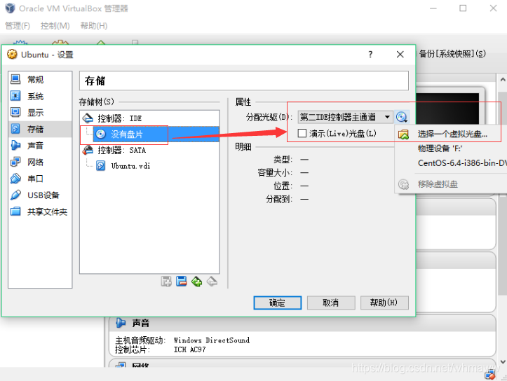507x381 pixels.
Task: Click the gear icon in Ubuntu settings title
Action: [12, 54]
